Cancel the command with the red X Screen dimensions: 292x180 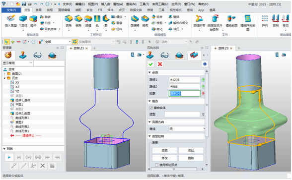click(x=160, y=64)
